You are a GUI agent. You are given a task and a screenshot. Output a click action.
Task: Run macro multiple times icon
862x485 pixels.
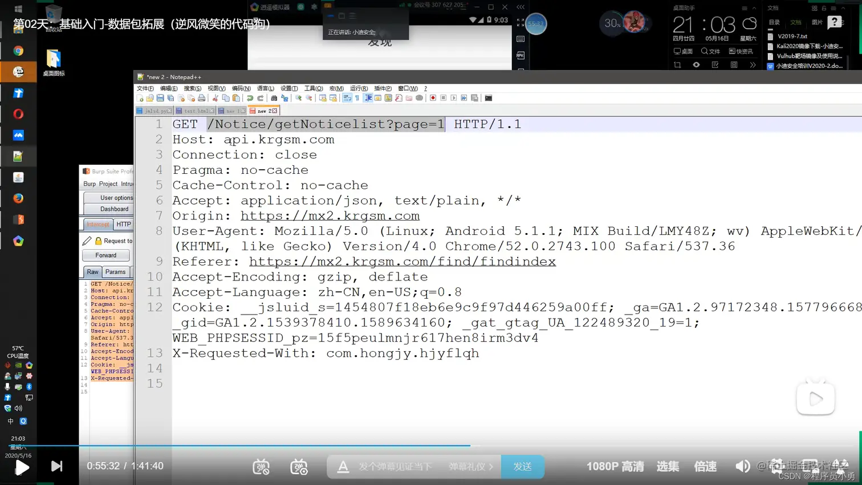click(464, 98)
